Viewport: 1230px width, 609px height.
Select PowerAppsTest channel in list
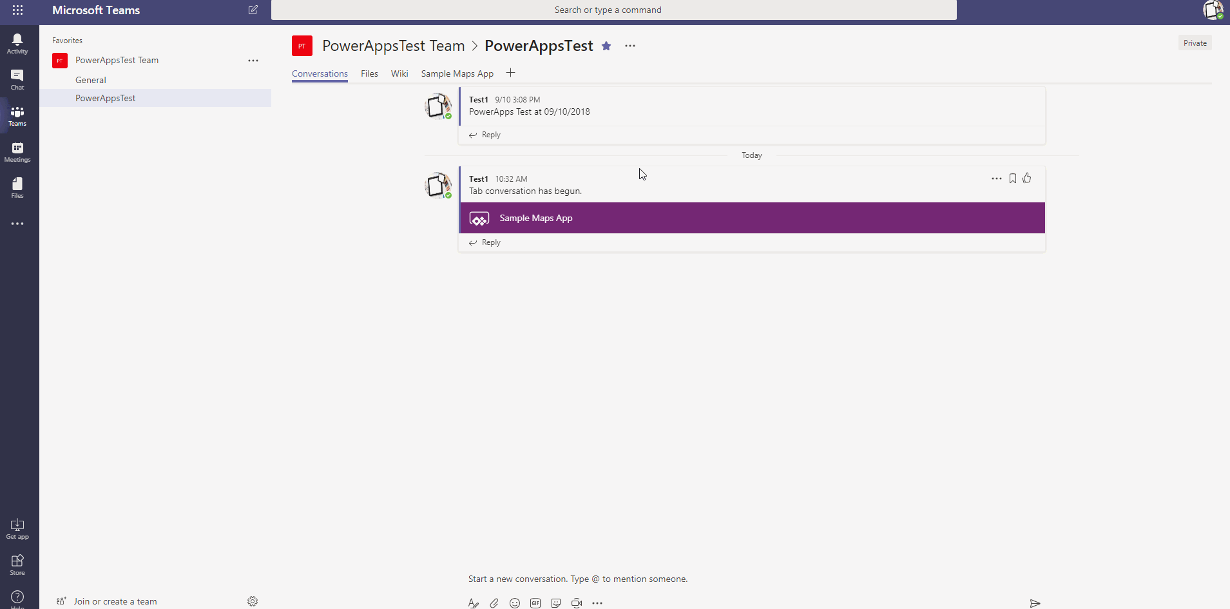155,98
